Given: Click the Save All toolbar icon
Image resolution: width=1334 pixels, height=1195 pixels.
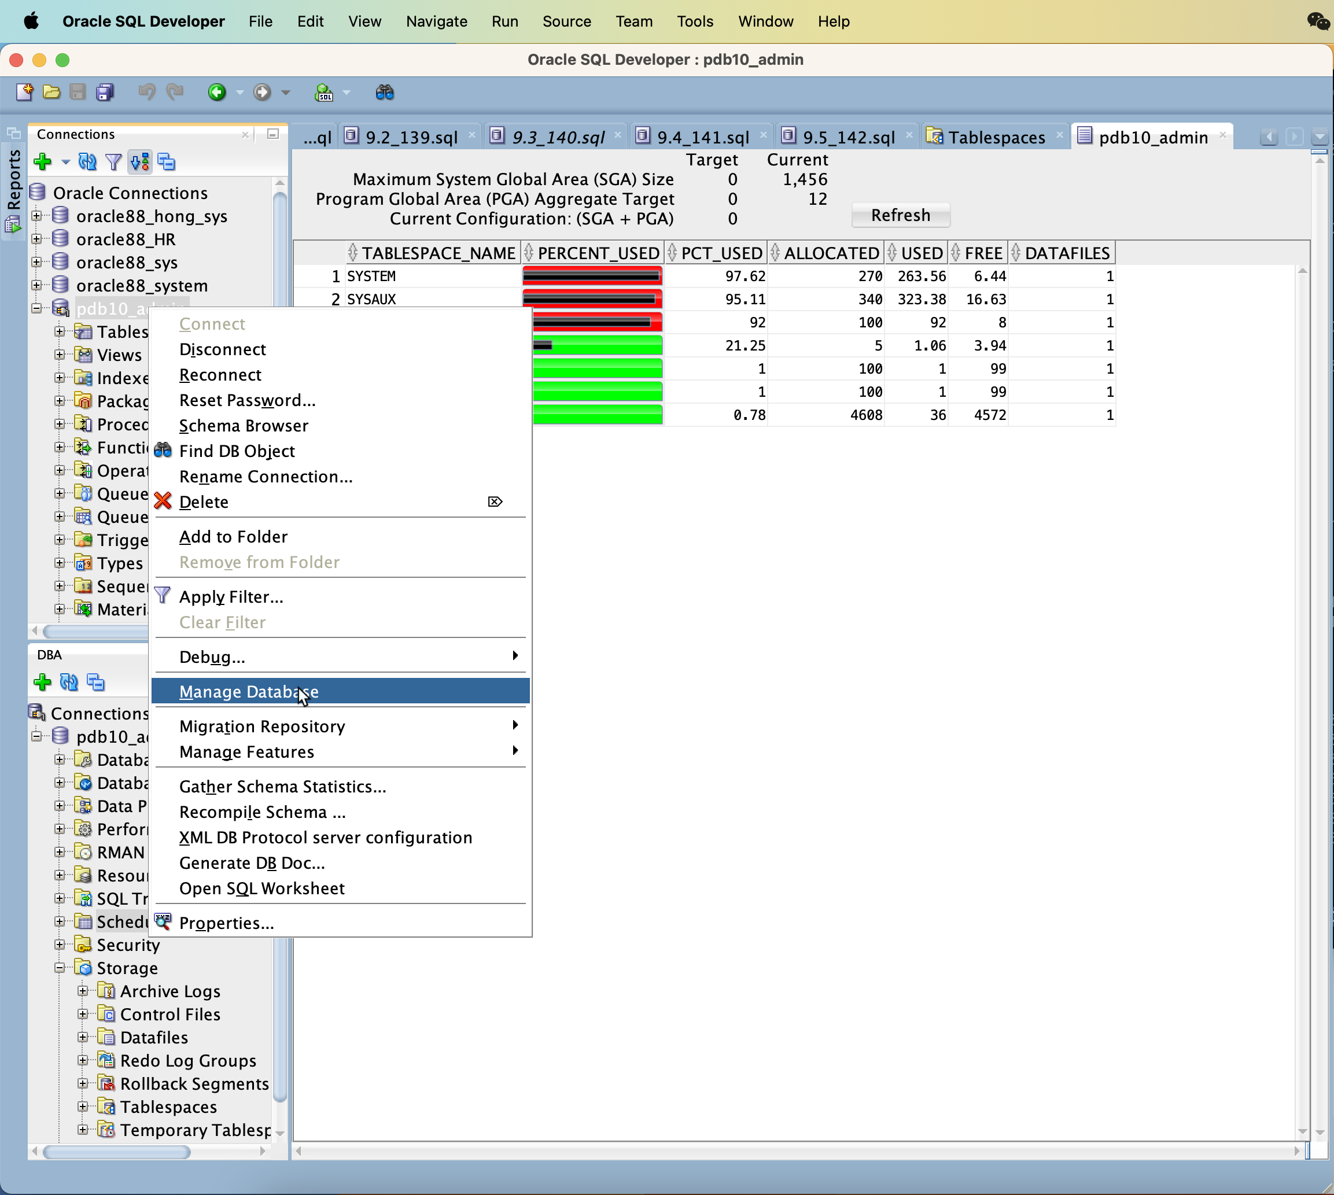Looking at the screenshot, I should (105, 93).
